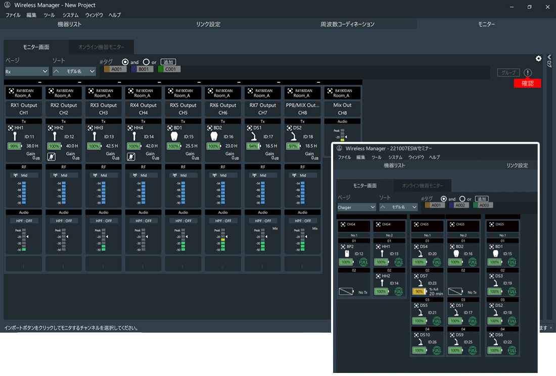Screen dimensions: 556x376
Task: Click DS7 90% yellow battery icon
Action: pyautogui.click(x=420, y=291)
